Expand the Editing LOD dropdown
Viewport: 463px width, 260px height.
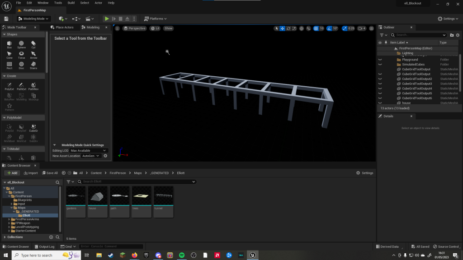click(x=89, y=150)
